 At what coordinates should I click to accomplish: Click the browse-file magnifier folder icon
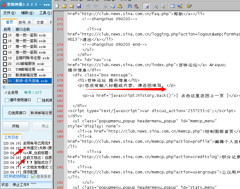[x=72, y=6]
